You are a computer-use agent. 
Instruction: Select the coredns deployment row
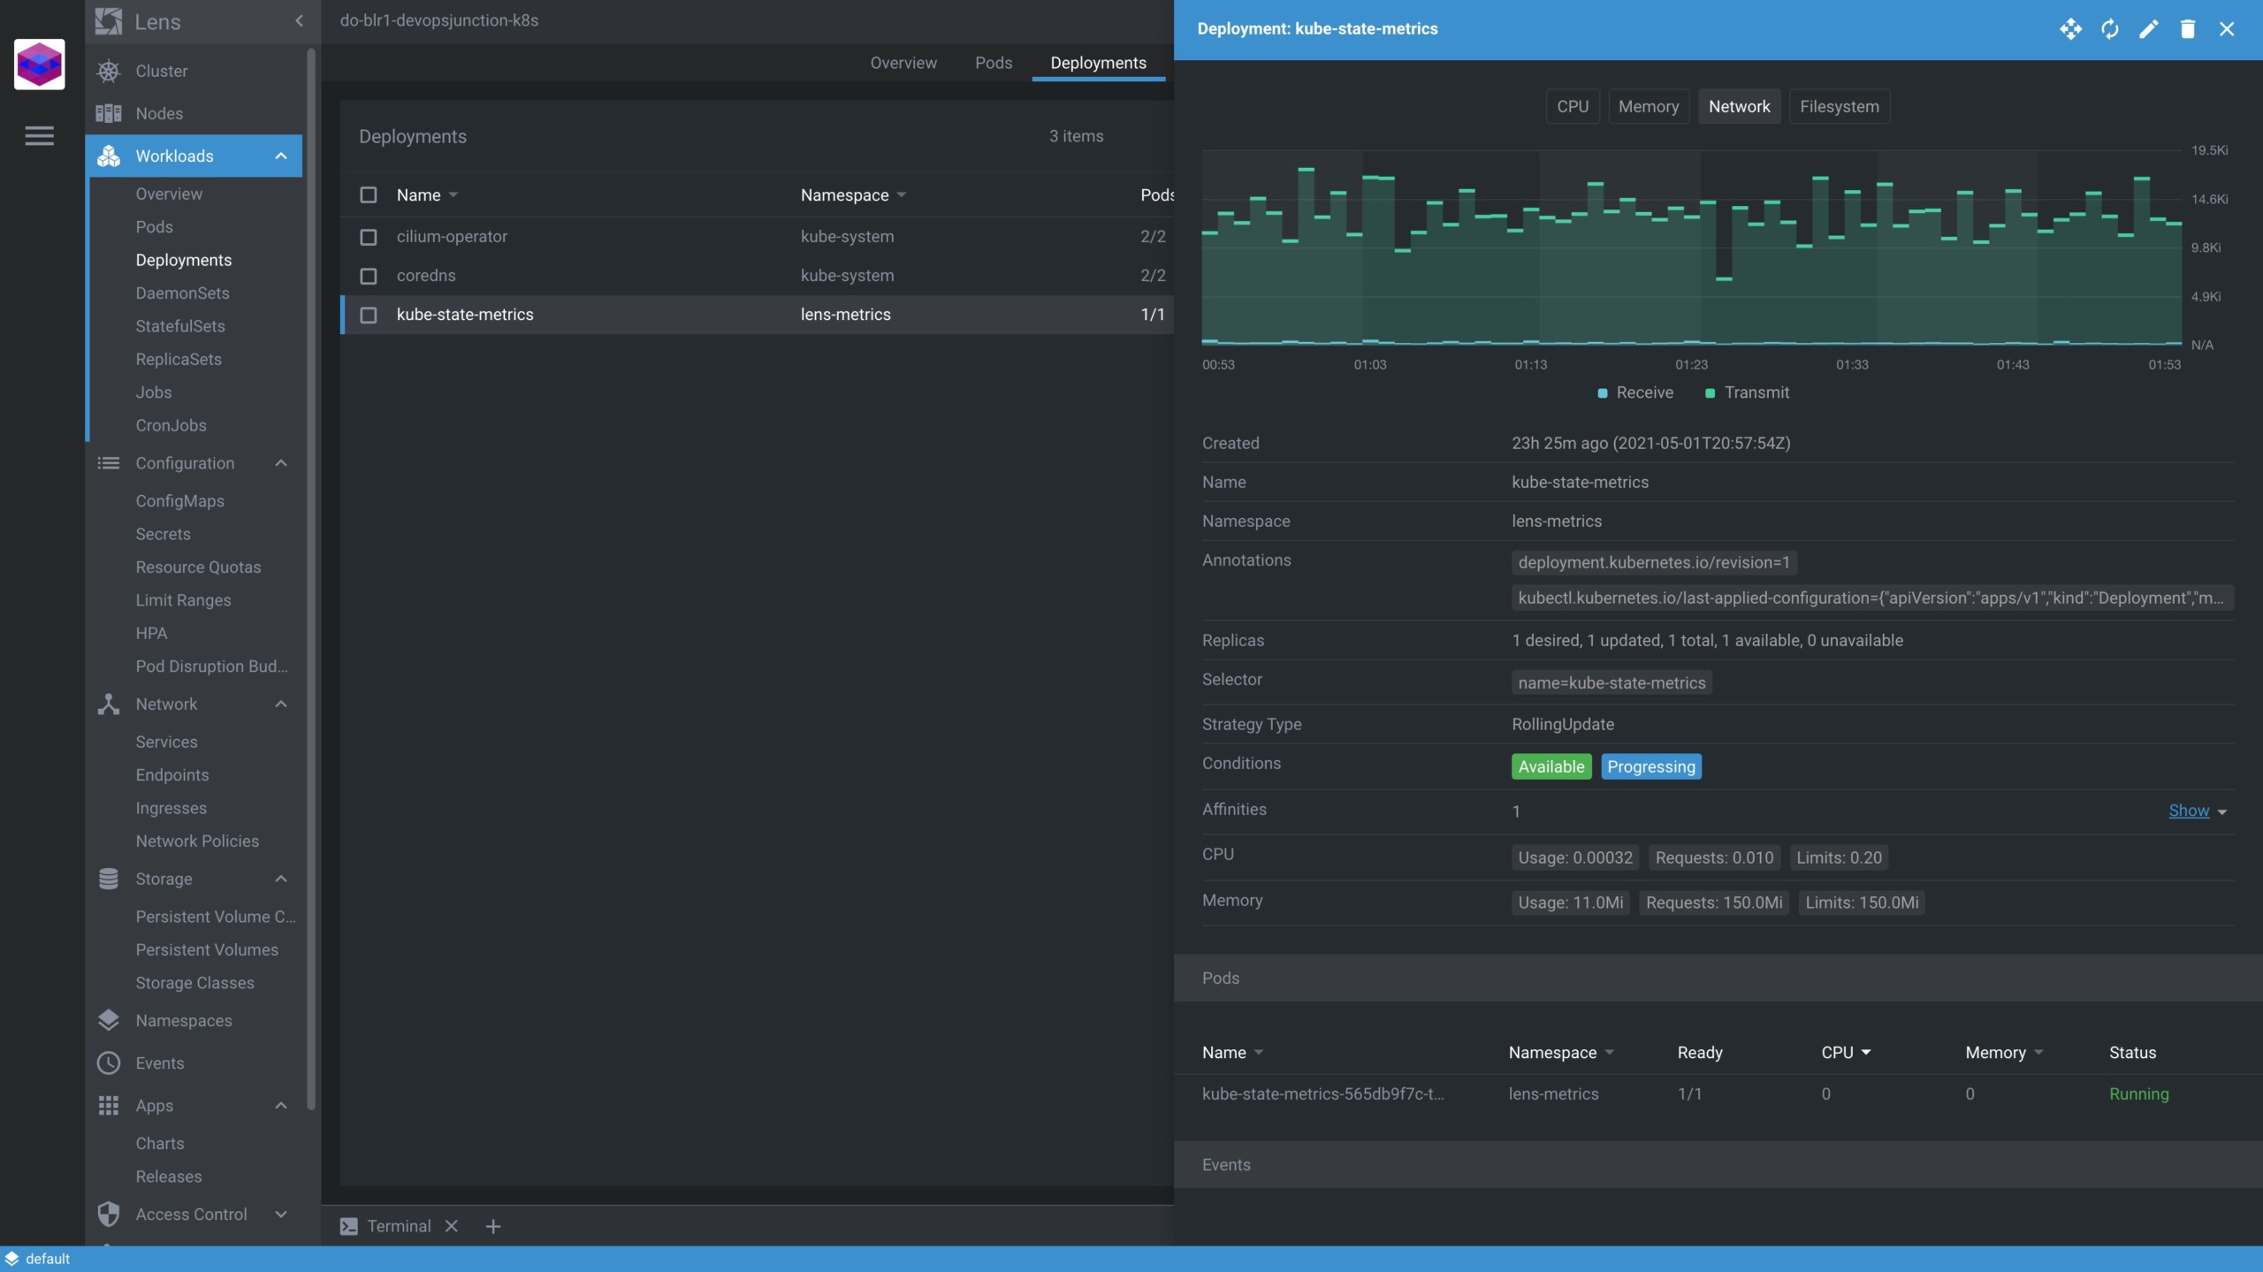coord(757,276)
